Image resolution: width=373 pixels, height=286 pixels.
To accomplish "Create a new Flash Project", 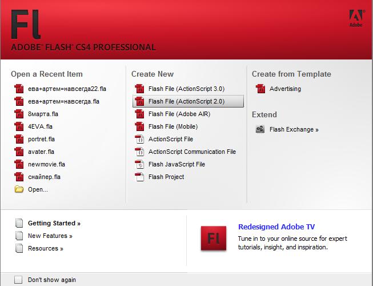I will pos(166,177).
